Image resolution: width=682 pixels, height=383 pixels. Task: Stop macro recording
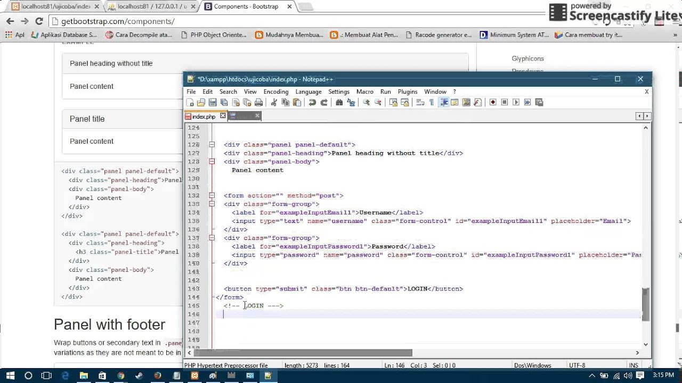(x=504, y=102)
